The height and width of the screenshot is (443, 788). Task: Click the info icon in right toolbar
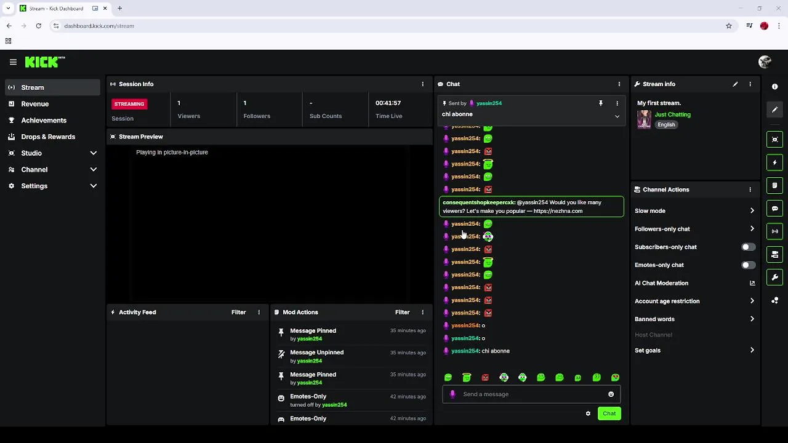pyautogui.click(x=775, y=87)
